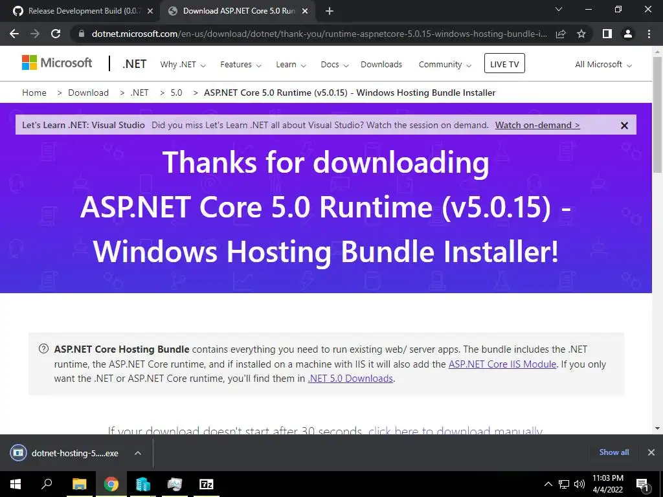Expand the Why .NET menu

click(x=183, y=64)
